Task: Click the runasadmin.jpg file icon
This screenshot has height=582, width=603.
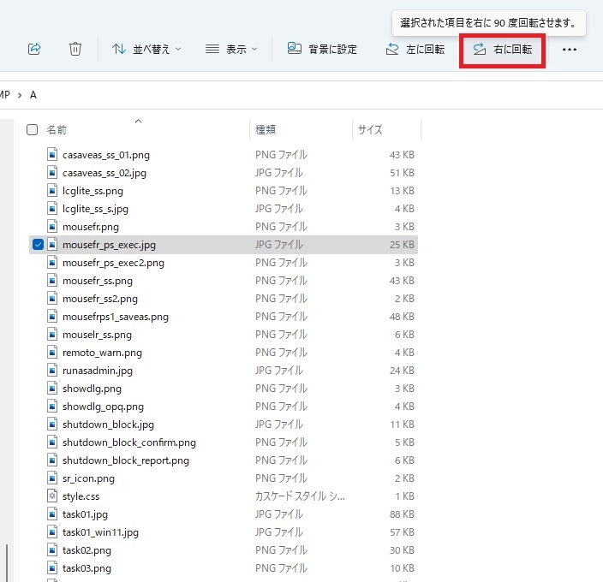Action: [x=52, y=371]
